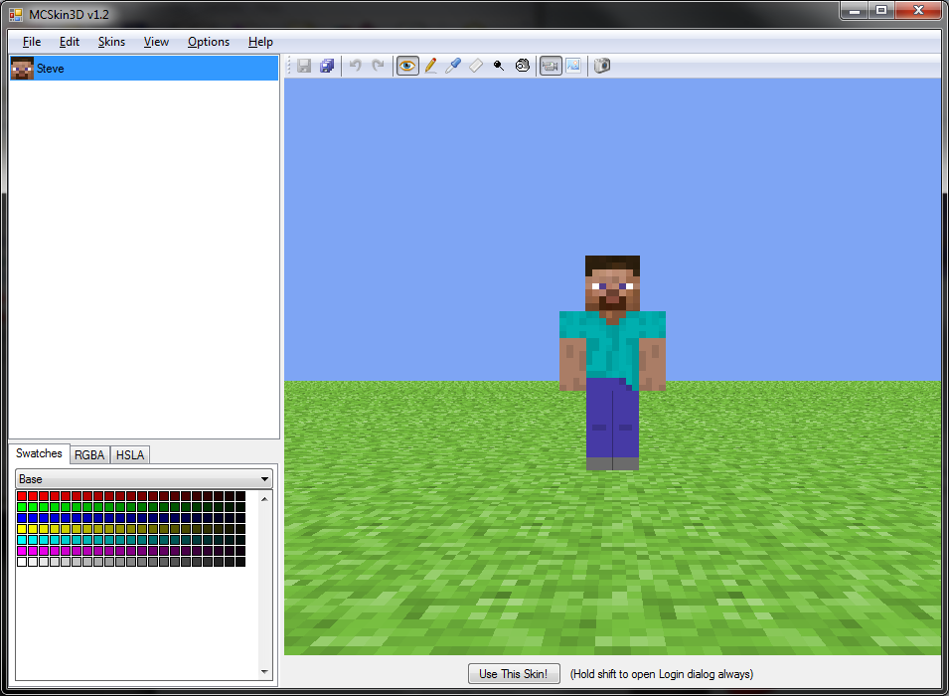This screenshot has width=949, height=696.
Task: Select the Steve skin in the list
Action: click(x=50, y=69)
